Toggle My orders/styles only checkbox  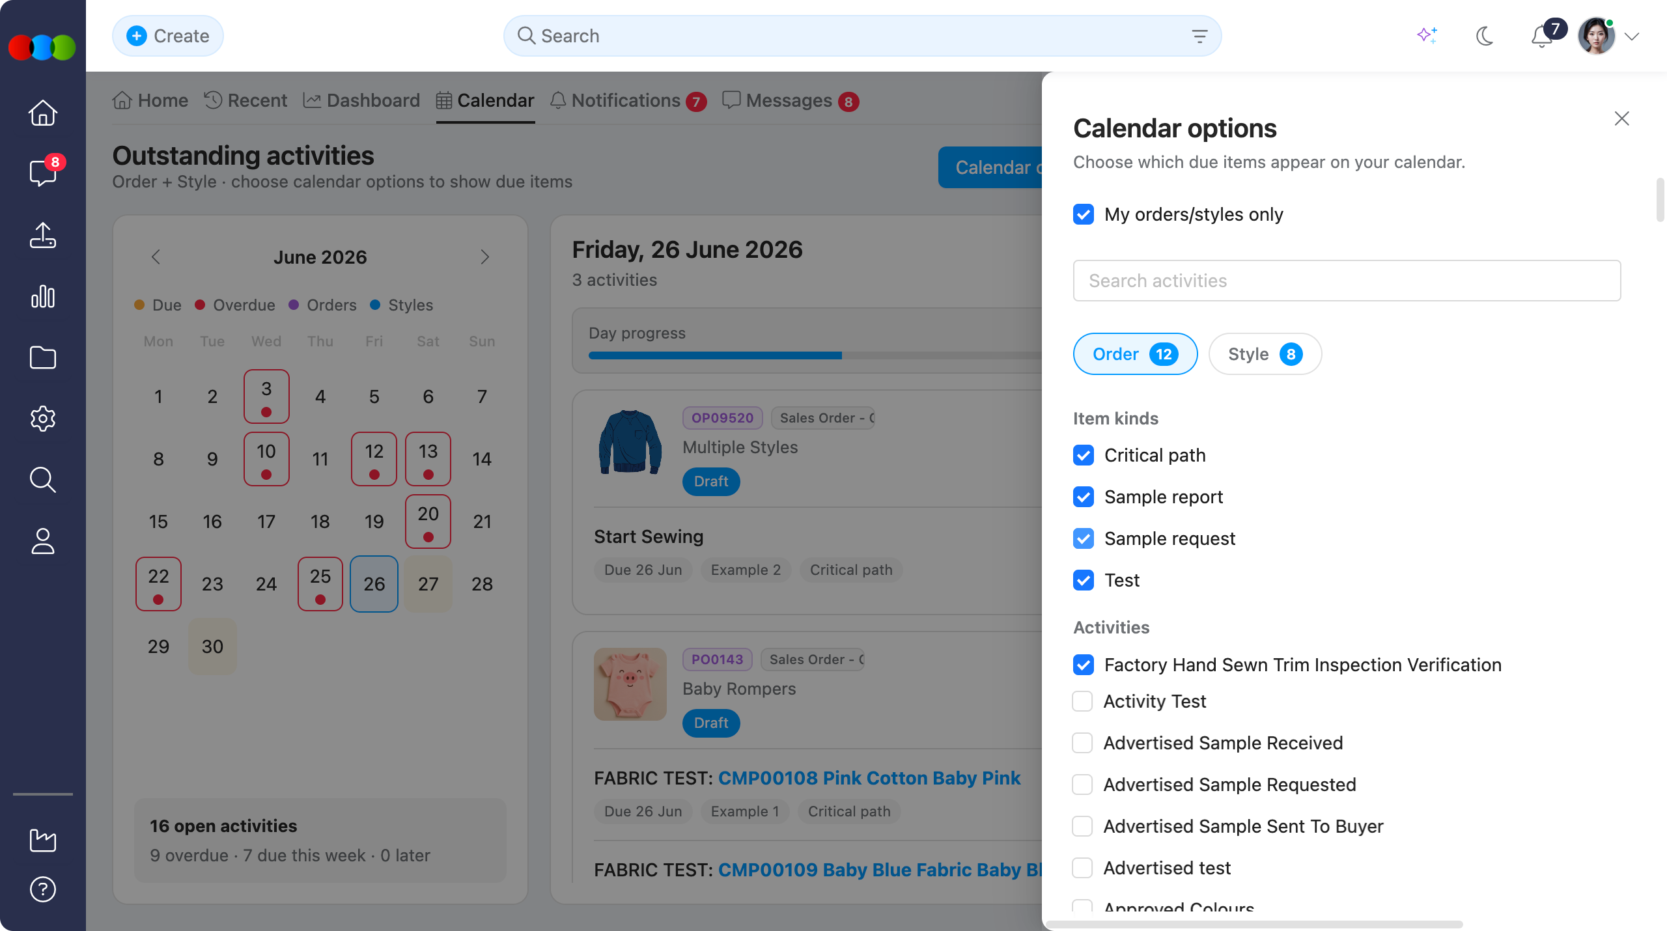pos(1084,214)
